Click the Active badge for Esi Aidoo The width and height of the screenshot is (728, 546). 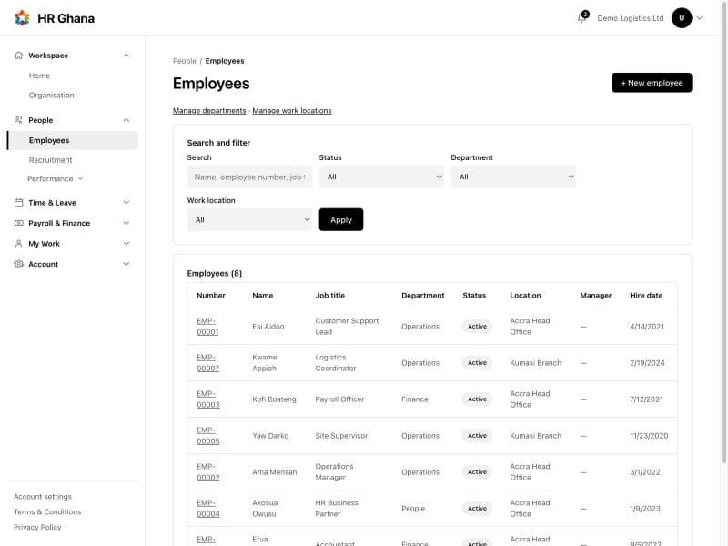tap(477, 327)
